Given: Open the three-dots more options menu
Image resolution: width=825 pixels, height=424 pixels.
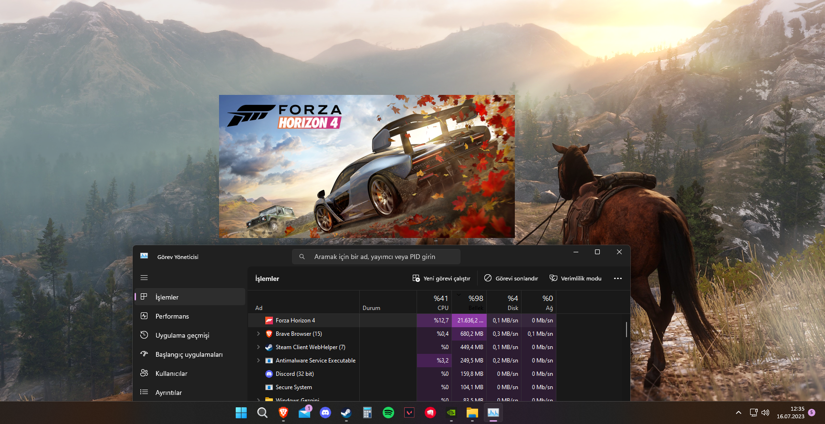Looking at the screenshot, I should pyautogui.click(x=618, y=279).
